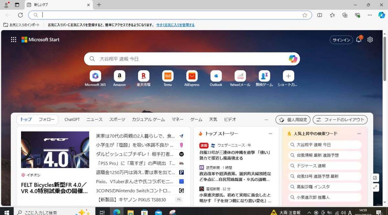Screen dimensions: 388x215
Task: Click the image edit icon at right edge
Action: click(x=375, y=178)
